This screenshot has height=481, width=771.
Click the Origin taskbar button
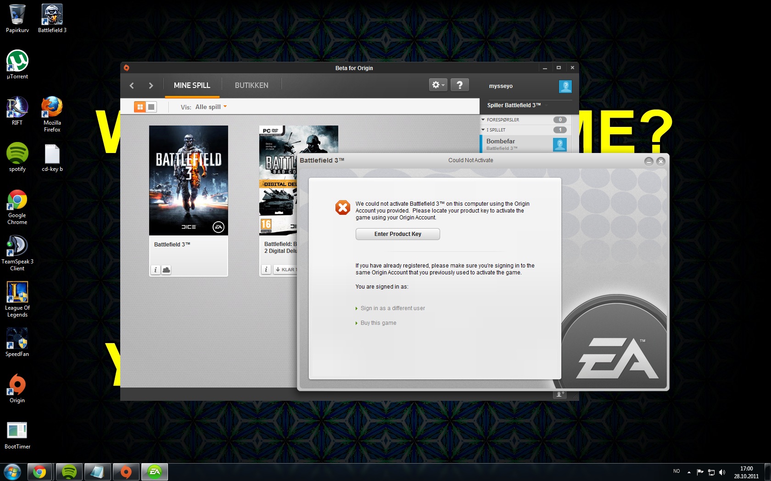(x=126, y=472)
